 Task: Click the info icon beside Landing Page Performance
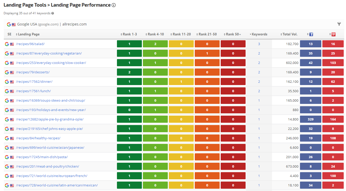pos(114,5)
